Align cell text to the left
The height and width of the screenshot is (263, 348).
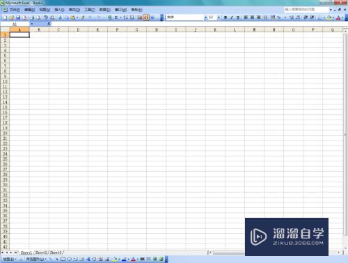[x=246, y=17]
